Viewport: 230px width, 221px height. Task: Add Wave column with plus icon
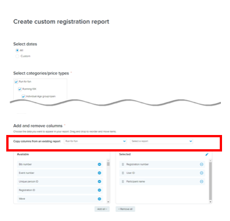[99, 199]
